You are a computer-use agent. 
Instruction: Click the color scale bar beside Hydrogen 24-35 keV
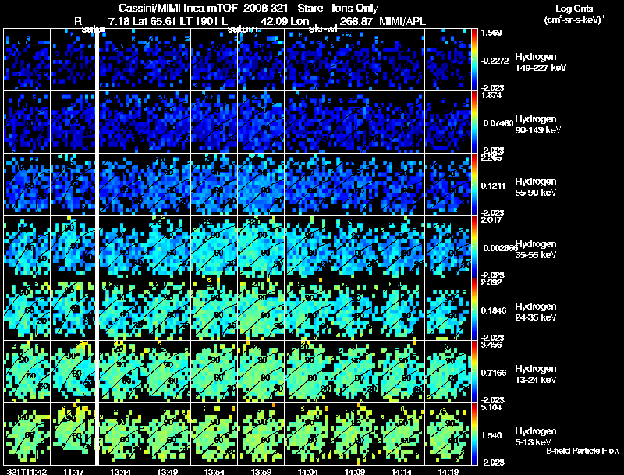click(x=474, y=310)
